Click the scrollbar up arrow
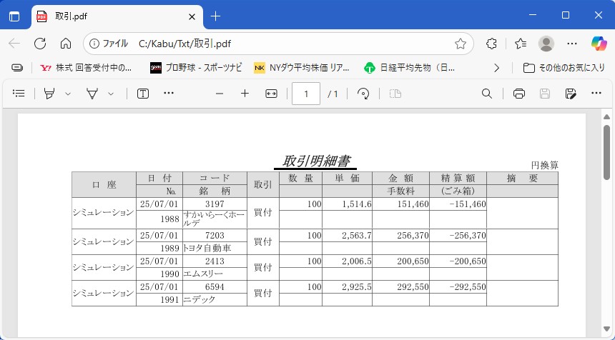 (x=606, y=116)
